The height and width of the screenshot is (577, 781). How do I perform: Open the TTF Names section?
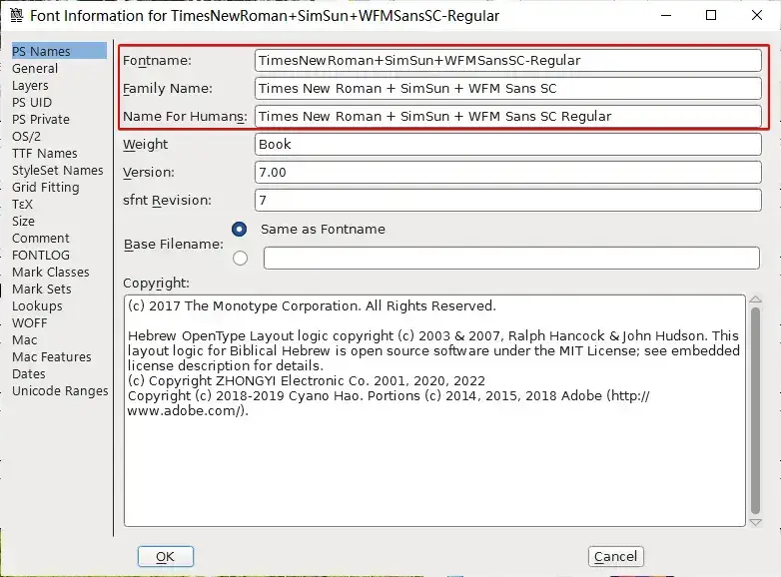click(44, 153)
